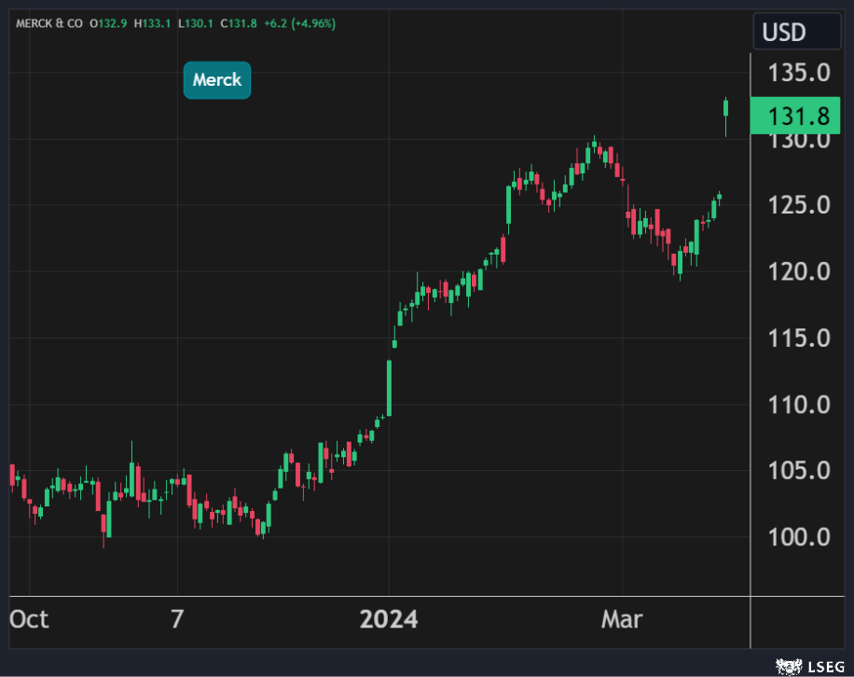The width and height of the screenshot is (854, 677).
Task: Select the 125.0 price axis label
Action: (799, 205)
